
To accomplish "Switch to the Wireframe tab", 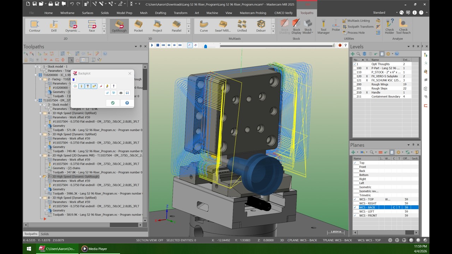I will (x=67, y=13).
